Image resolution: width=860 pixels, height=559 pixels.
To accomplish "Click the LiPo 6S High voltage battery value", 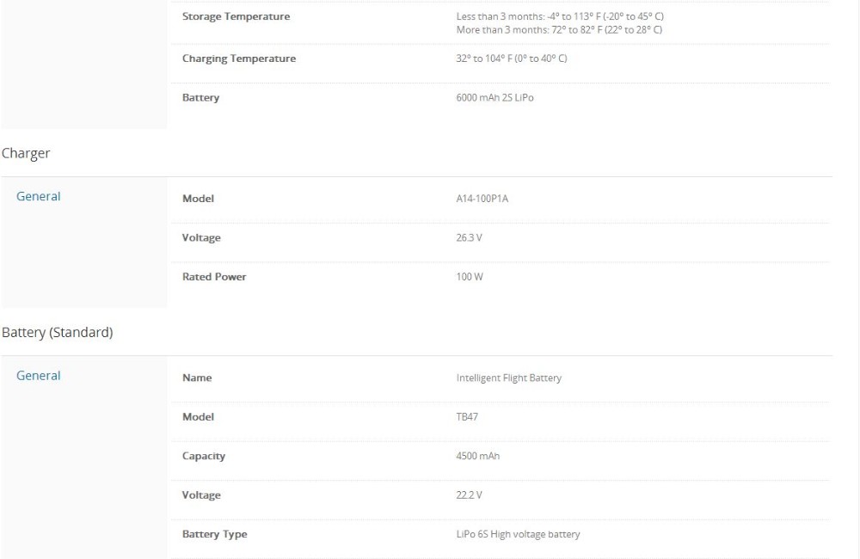I will [x=518, y=534].
